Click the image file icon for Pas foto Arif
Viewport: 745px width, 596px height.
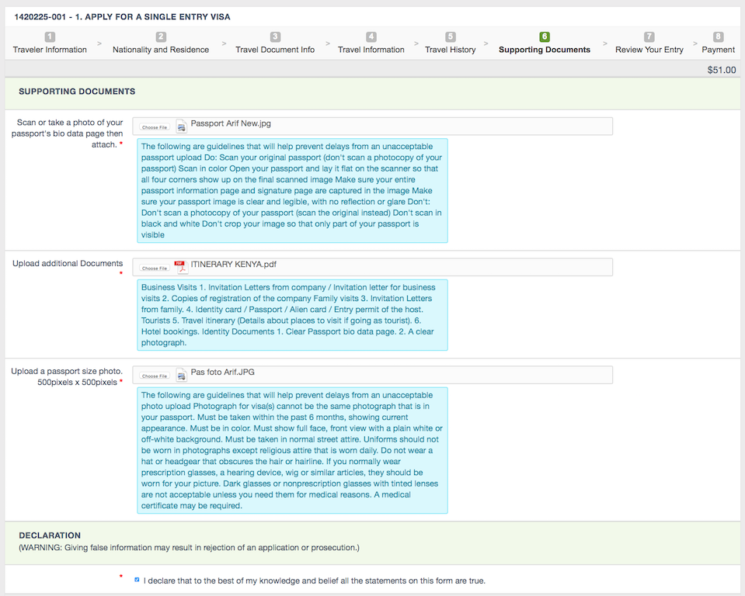181,376
